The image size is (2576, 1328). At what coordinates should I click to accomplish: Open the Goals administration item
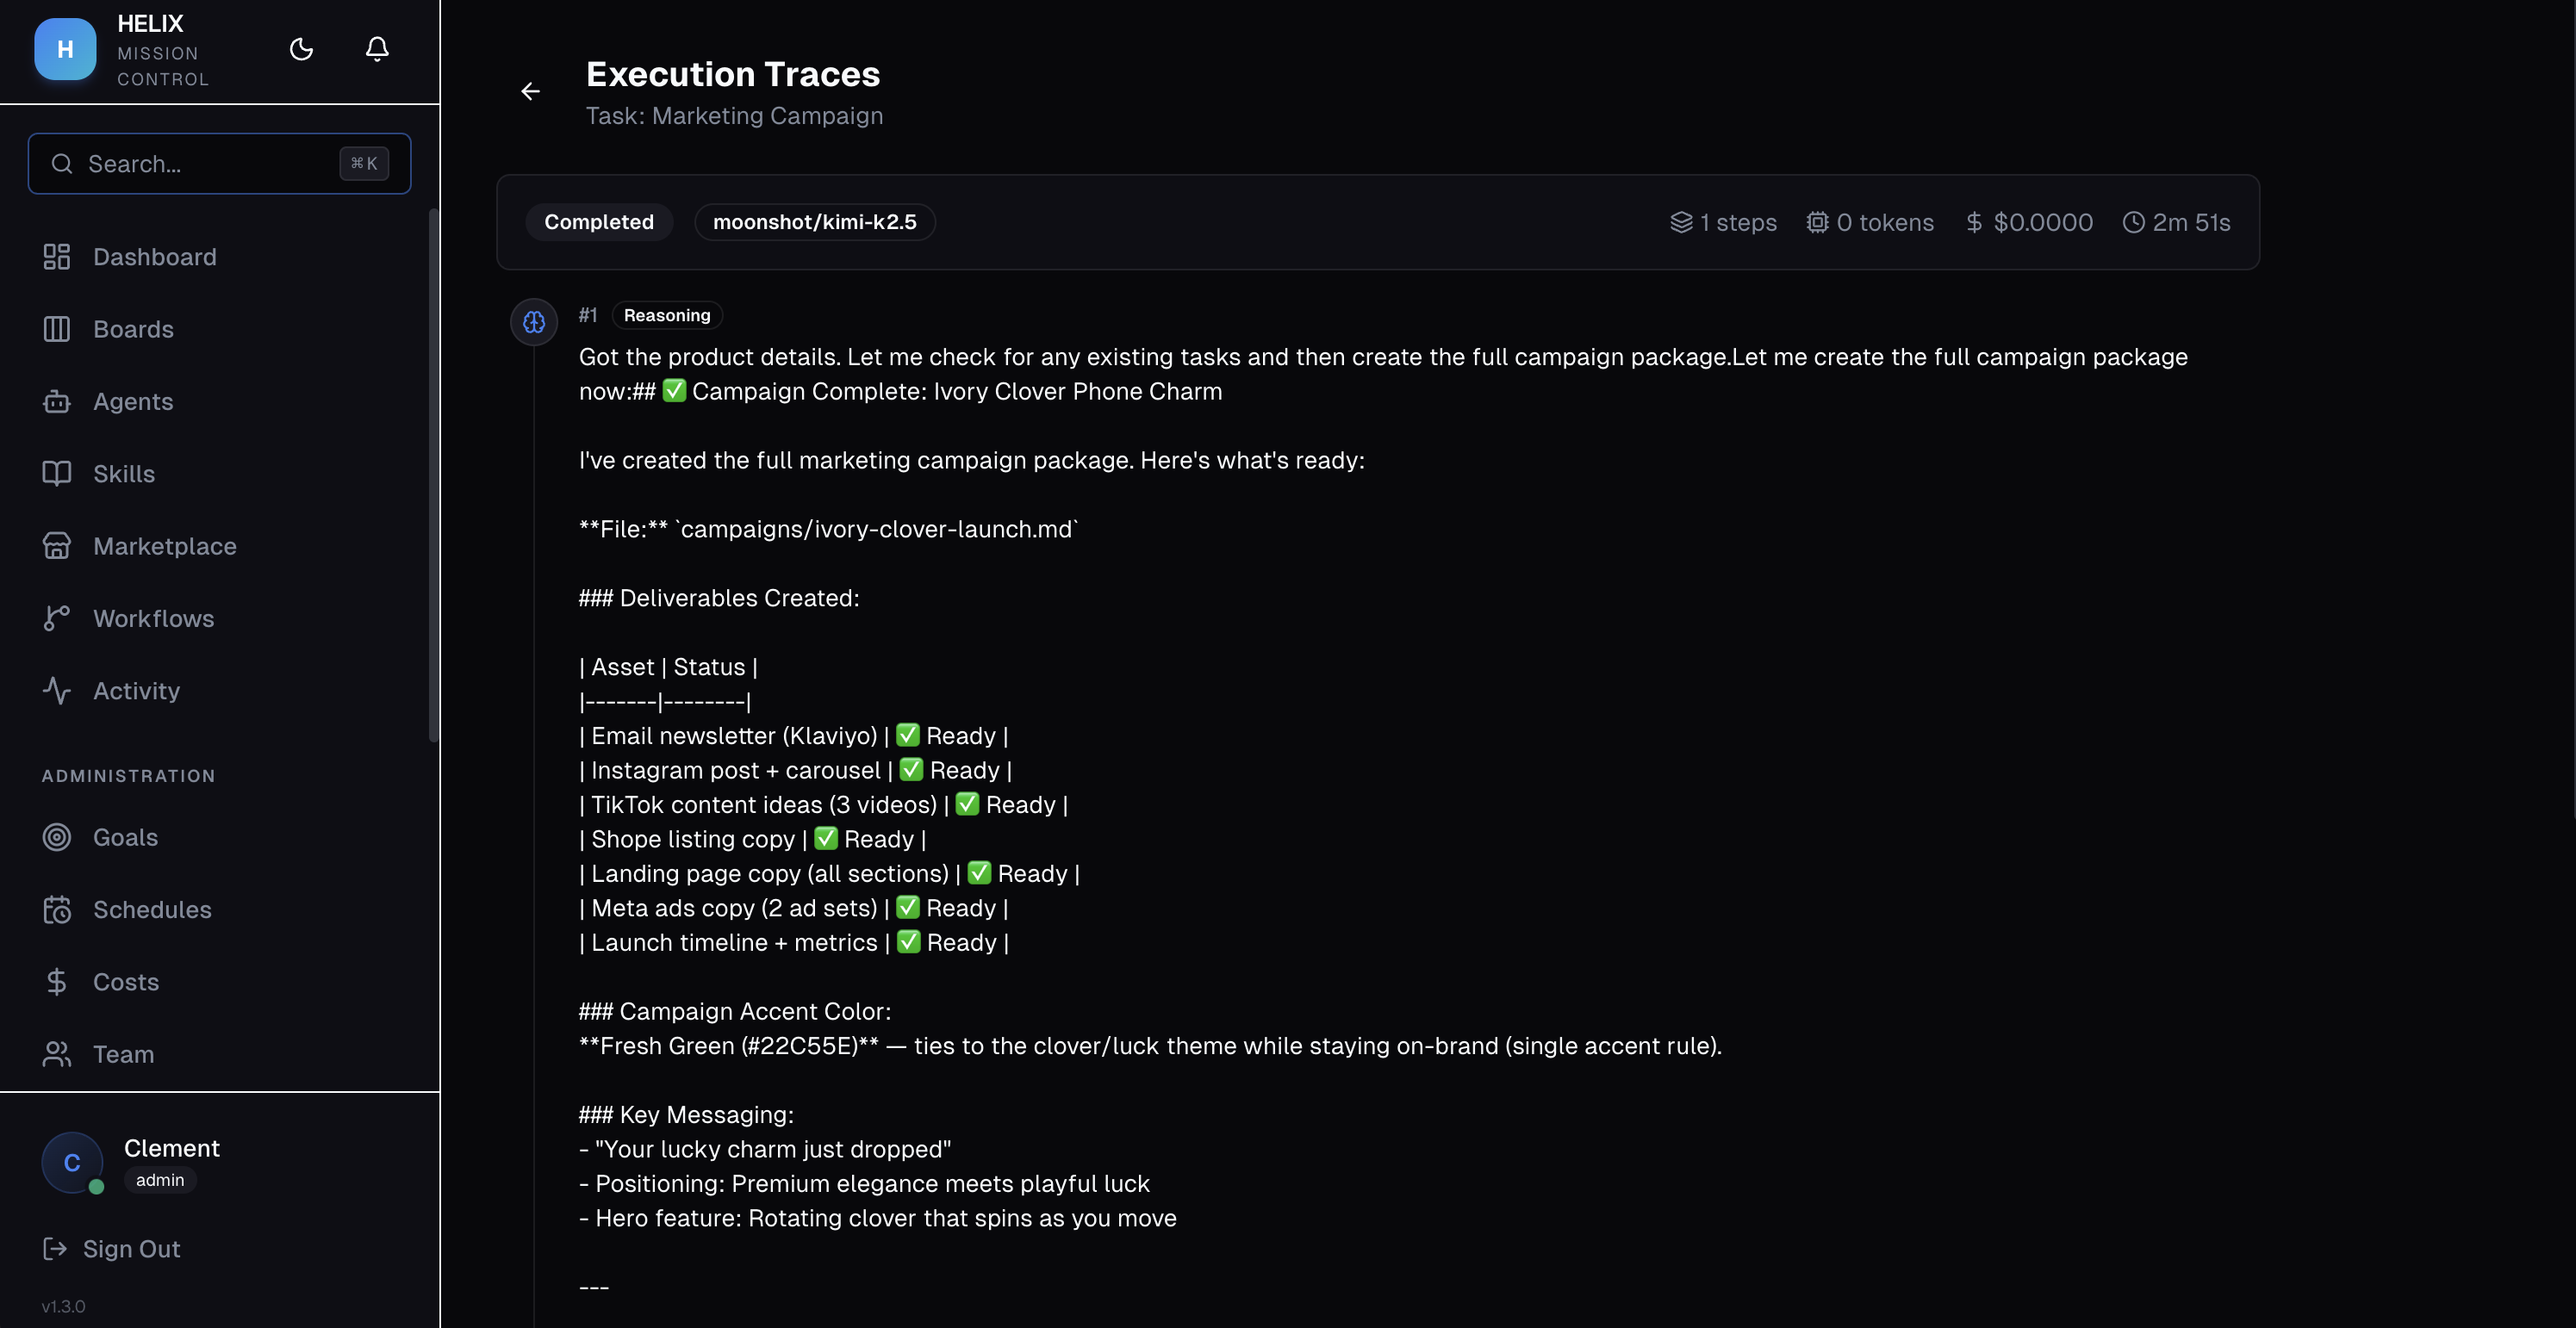(x=126, y=837)
